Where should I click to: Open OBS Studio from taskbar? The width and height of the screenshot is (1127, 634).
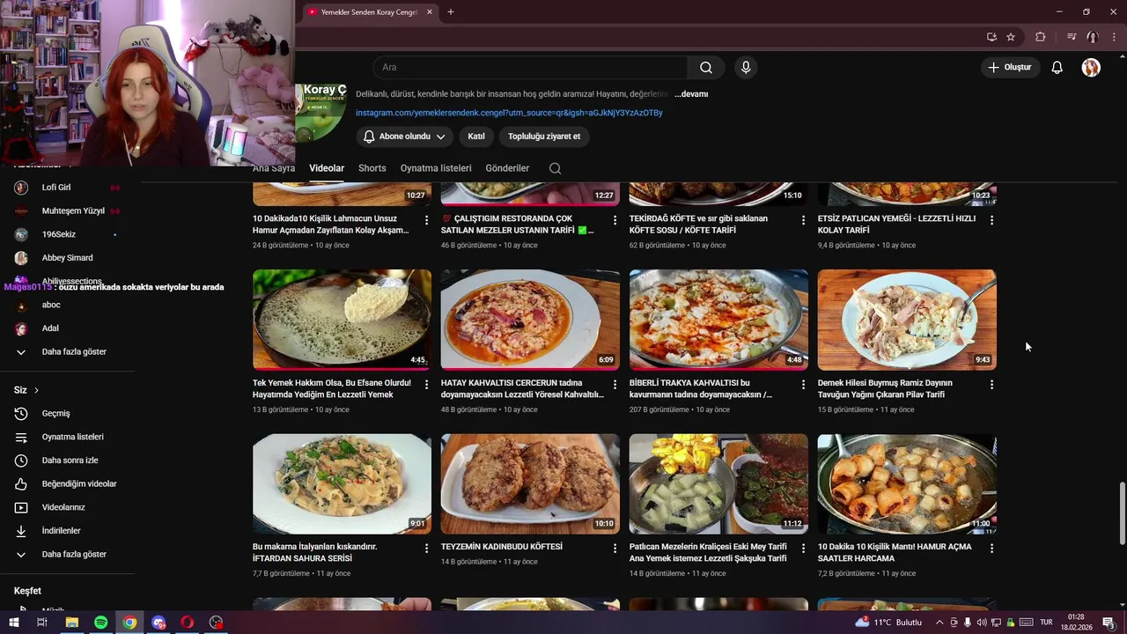pyautogui.click(x=217, y=623)
